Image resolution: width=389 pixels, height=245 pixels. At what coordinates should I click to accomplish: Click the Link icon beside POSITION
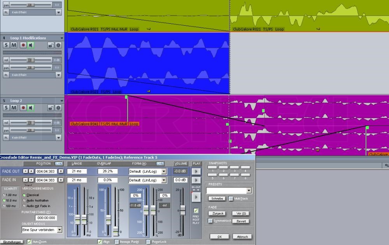pyautogui.click(x=58, y=164)
